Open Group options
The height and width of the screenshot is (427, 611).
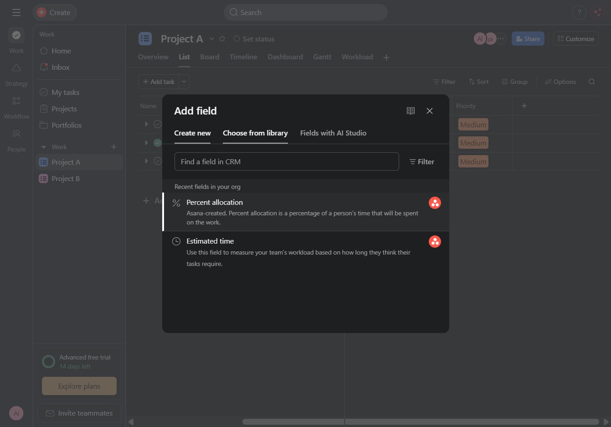(515, 82)
